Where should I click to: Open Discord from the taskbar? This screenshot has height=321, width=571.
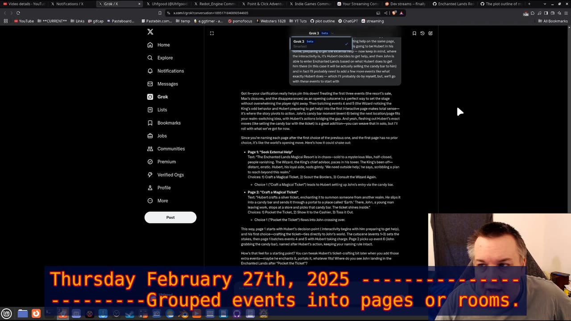76,313
